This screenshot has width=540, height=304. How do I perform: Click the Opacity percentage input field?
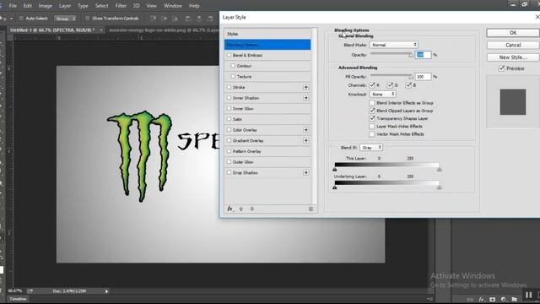tap(423, 55)
